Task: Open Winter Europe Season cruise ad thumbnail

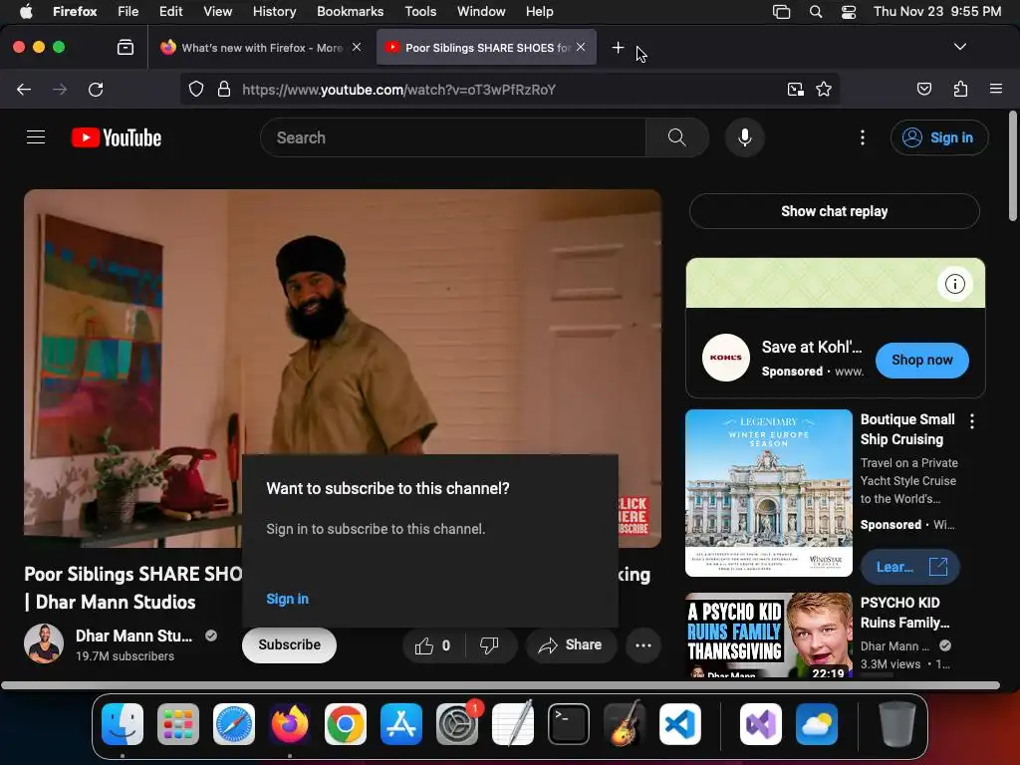Action: pyautogui.click(x=768, y=492)
